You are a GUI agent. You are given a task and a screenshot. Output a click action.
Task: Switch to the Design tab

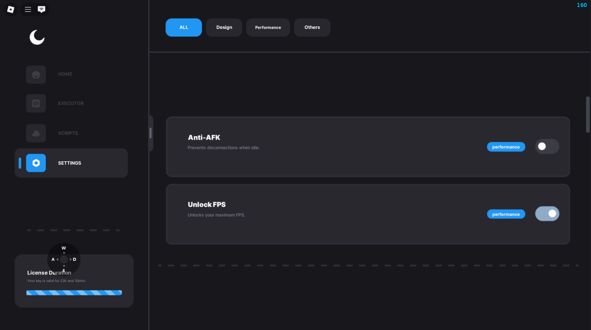224,27
